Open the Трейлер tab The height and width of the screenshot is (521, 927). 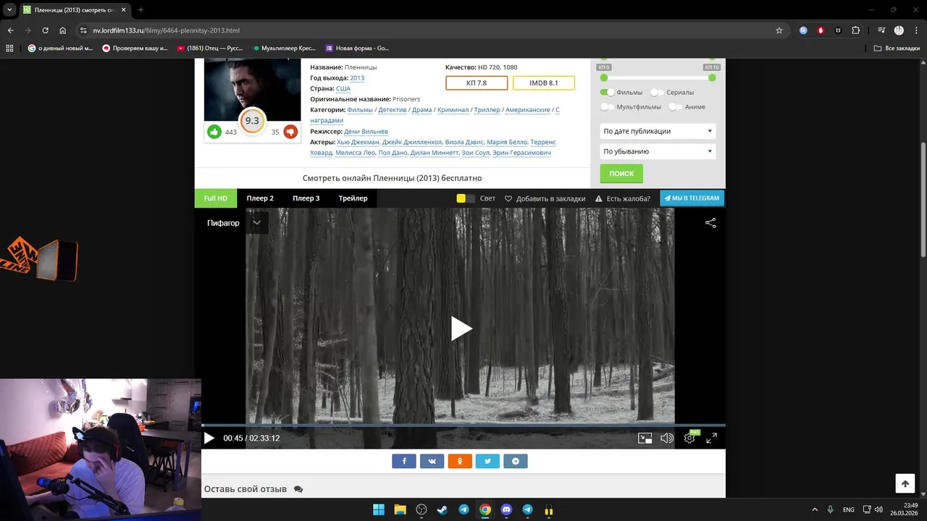pos(353,198)
